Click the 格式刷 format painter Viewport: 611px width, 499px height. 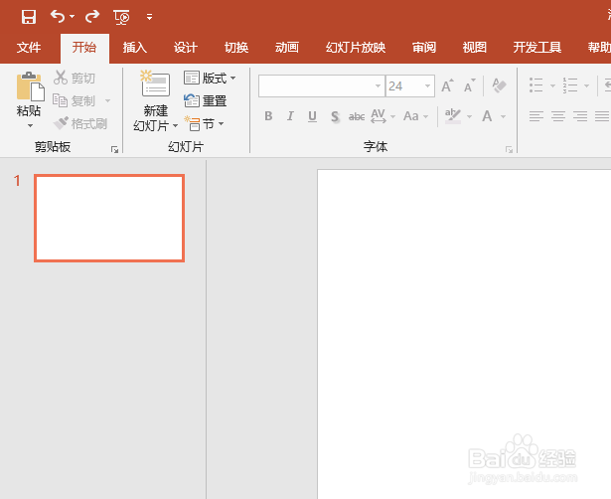click(x=80, y=123)
